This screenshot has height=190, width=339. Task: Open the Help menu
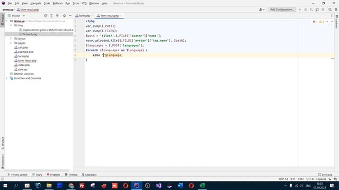click(104, 4)
